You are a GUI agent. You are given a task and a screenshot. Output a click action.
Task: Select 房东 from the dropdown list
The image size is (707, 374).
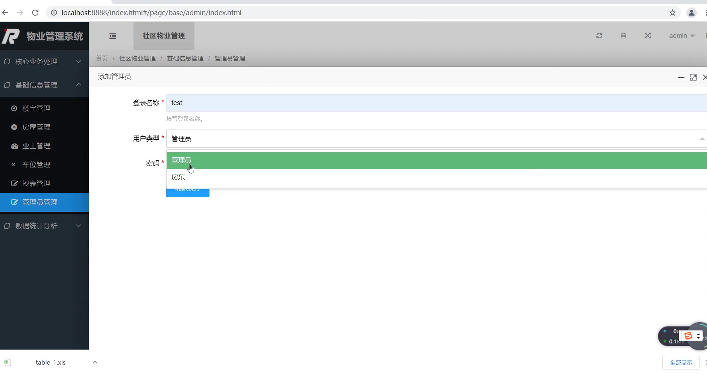(x=437, y=177)
